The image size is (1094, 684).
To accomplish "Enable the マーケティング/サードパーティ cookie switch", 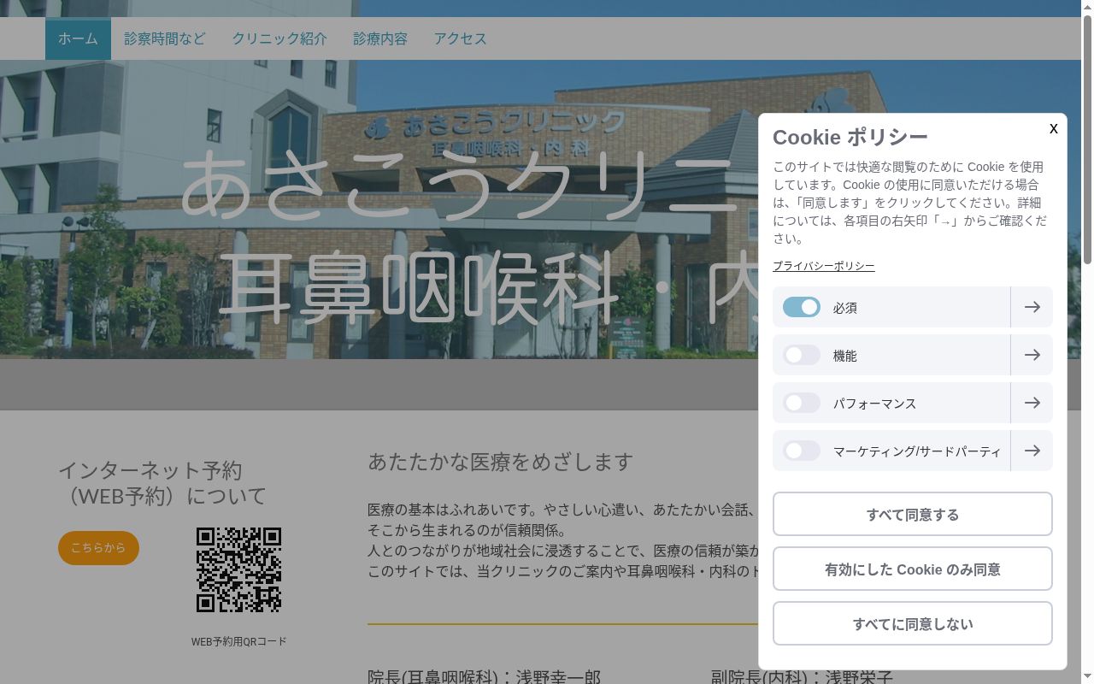I will pyautogui.click(x=802, y=451).
